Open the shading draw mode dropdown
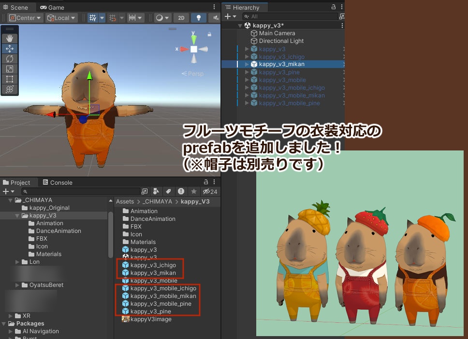The height and width of the screenshot is (339, 468). (x=162, y=18)
